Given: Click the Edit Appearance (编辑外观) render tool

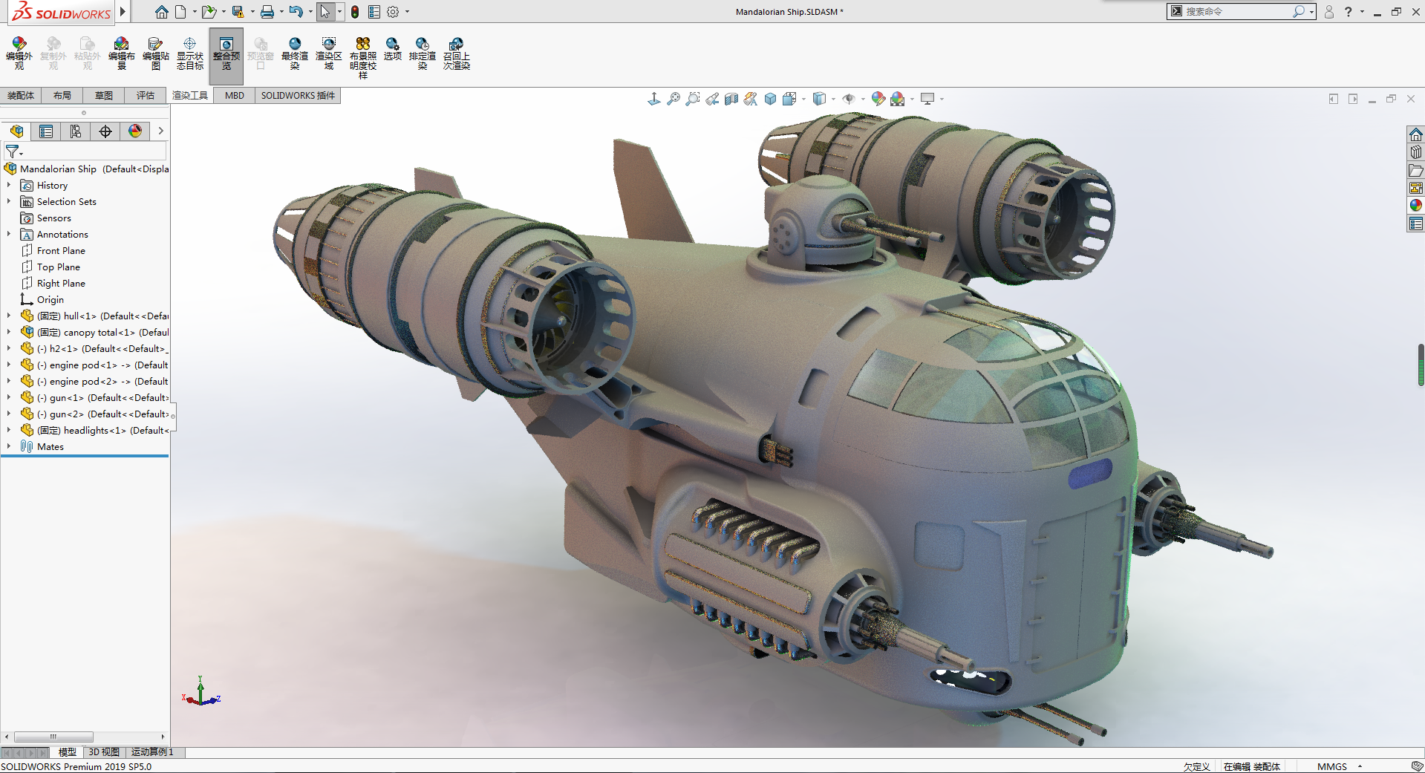Looking at the screenshot, I should pos(19,53).
